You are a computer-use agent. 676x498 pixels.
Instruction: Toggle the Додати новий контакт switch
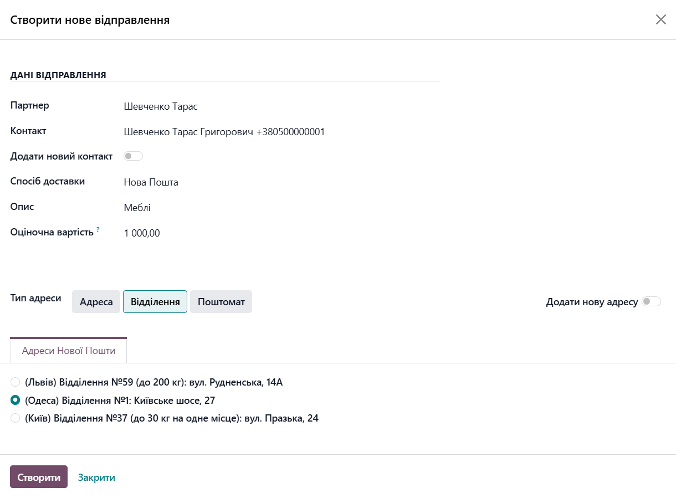(x=133, y=156)
